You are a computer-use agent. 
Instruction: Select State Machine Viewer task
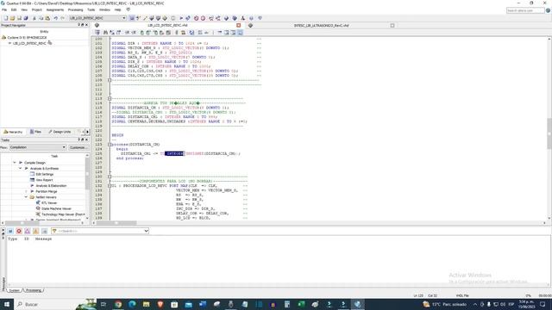coord(56,208)
